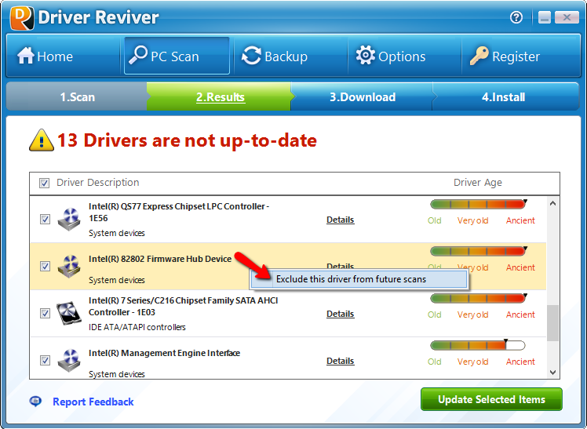Viewport: 587px width, 429px height.
Task: Uncheck the Management Engine Interface driver
Action: point(45,360)
